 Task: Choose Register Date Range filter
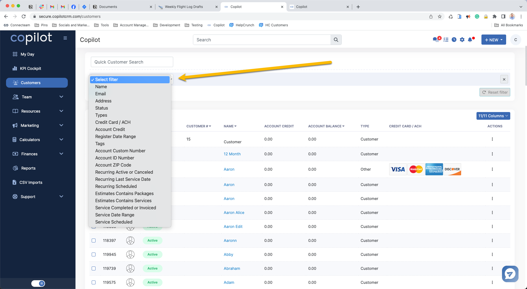(x=130, y=136)
